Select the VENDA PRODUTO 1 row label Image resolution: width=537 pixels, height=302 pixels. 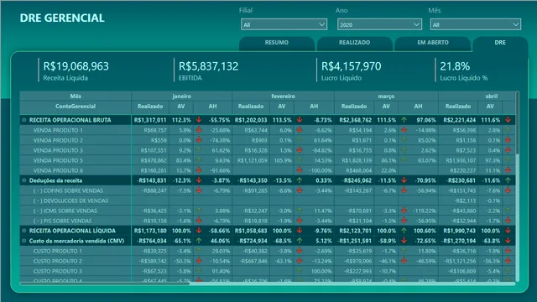[x=58, y=131]
